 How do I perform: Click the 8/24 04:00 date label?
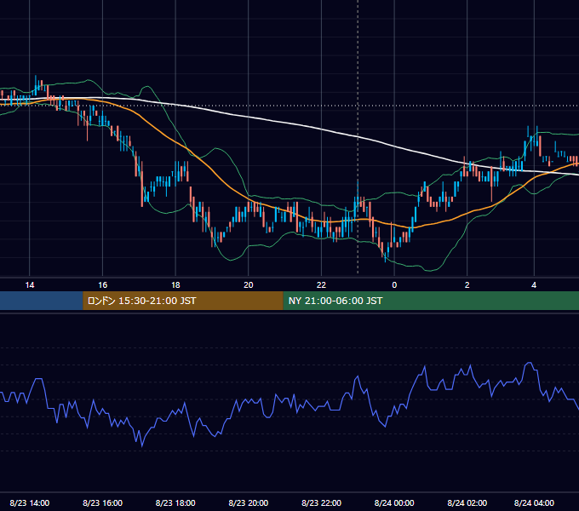pyautogui.click(x=534, y=502)
